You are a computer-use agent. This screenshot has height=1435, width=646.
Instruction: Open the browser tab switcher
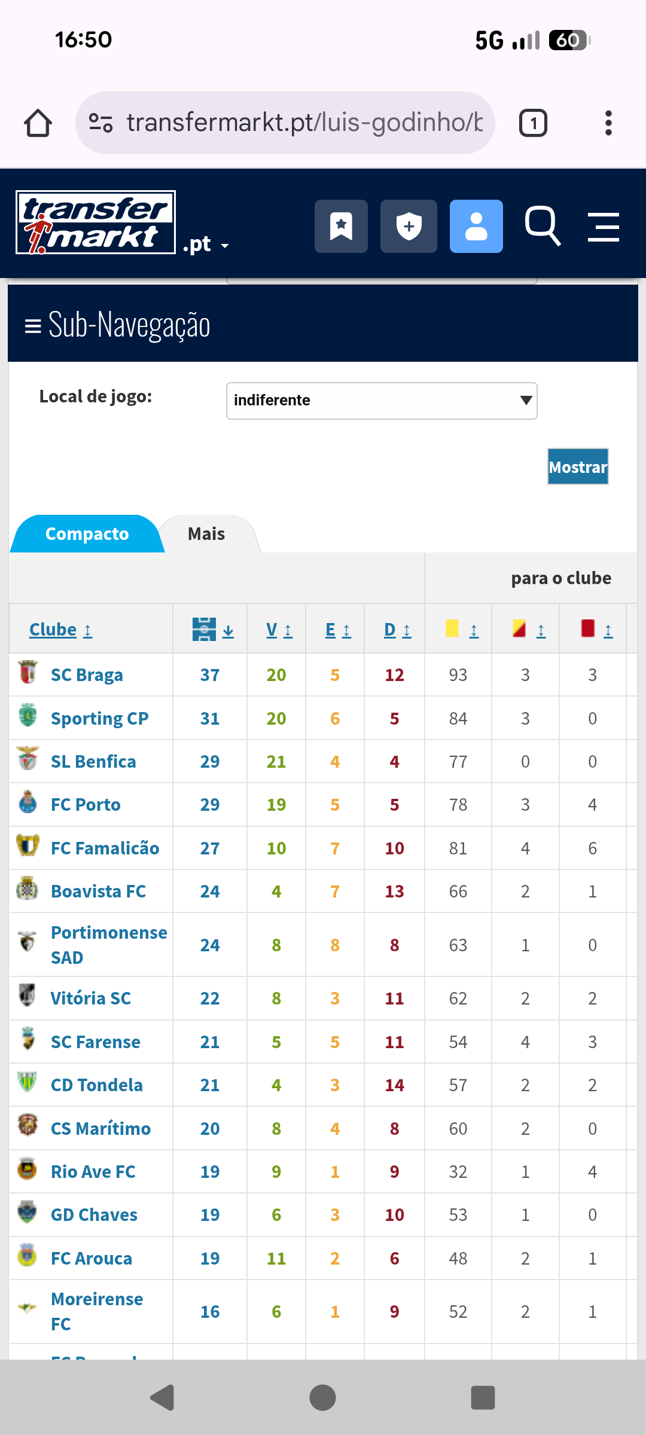point(533,123)
